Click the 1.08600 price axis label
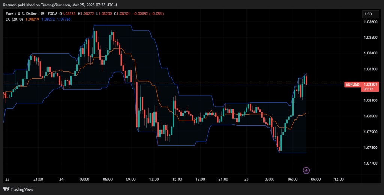384x195 pixels. tap(370, 22)
